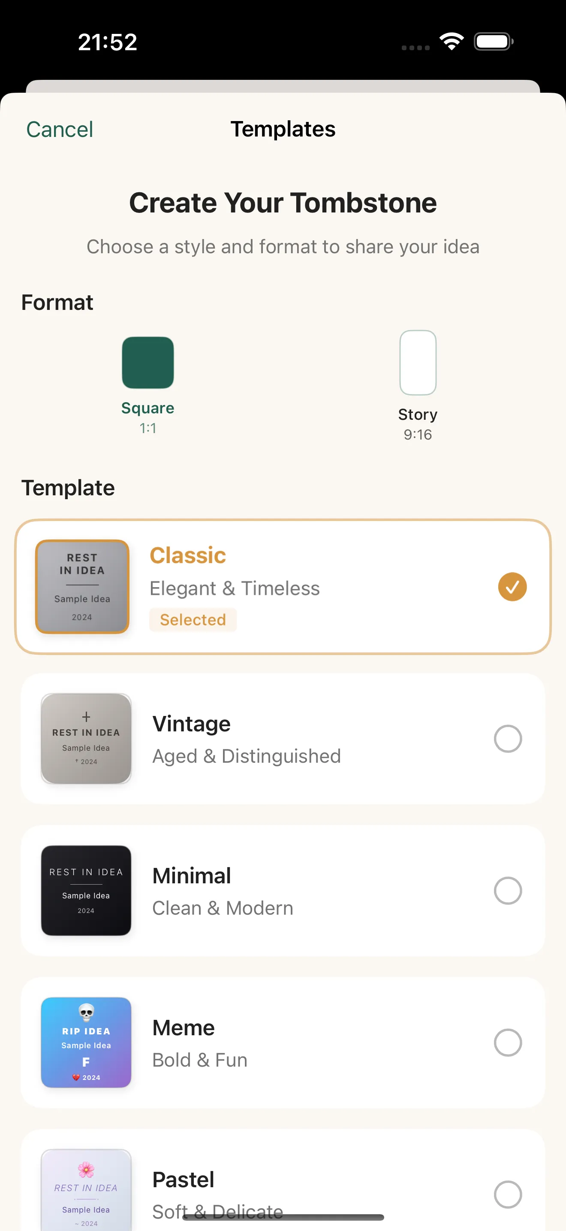This screenshot has width=566, height=1231.
Task: Click the orange checkmark on Classic
Action: point(512,586)
